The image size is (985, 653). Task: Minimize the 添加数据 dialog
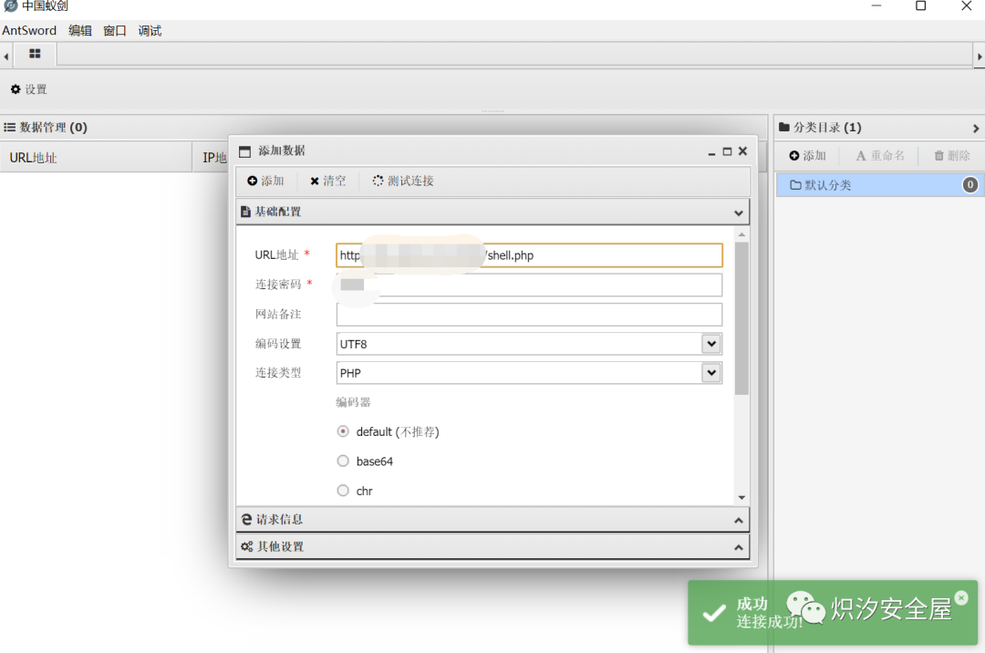tap(711, 152)
